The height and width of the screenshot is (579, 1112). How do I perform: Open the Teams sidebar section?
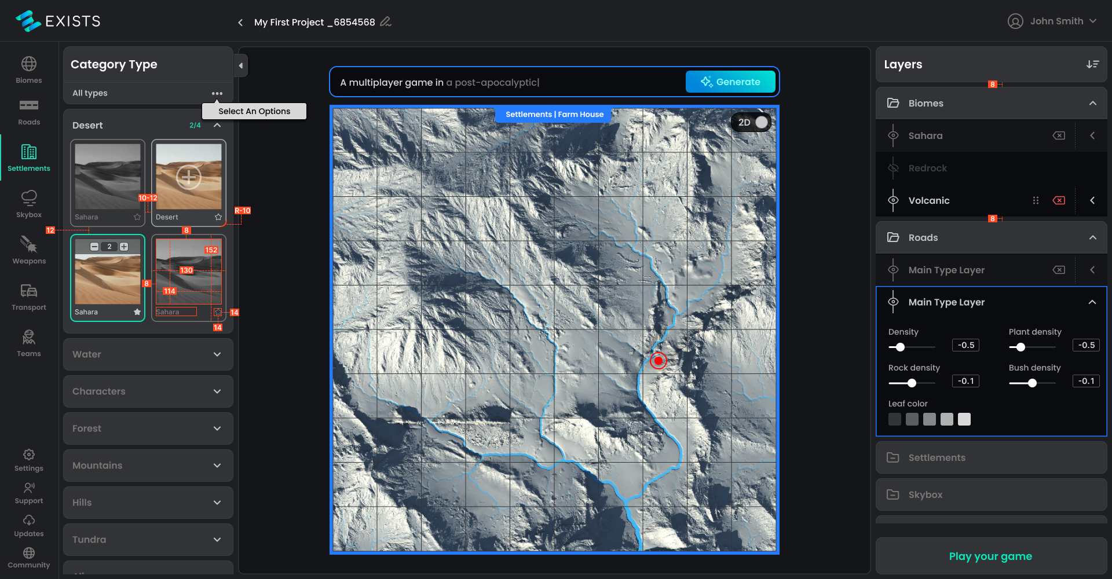pyautogui.click(x=29, y=343)
